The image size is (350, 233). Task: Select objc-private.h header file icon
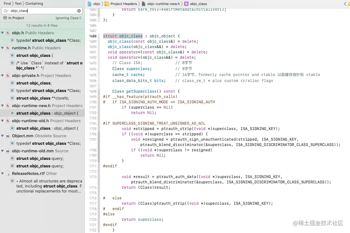(8, 75)
